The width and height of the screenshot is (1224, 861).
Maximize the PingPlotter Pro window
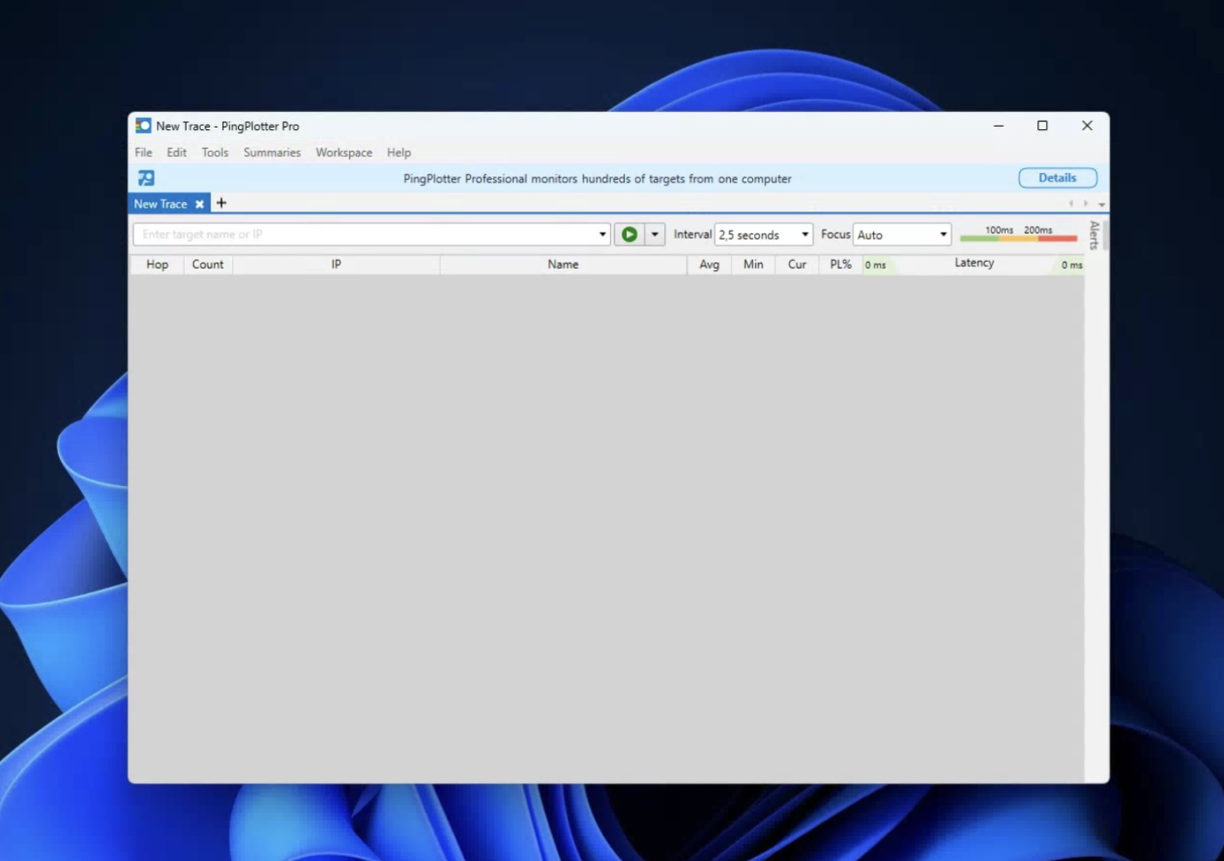[1043, 126]
